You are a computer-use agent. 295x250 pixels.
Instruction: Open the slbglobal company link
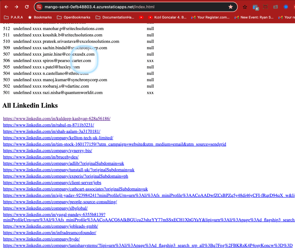click(x=45, y=208)
